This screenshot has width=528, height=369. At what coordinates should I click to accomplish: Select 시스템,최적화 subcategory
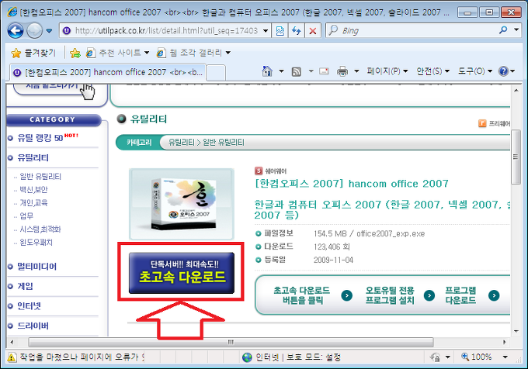click(x=40, y=229)
